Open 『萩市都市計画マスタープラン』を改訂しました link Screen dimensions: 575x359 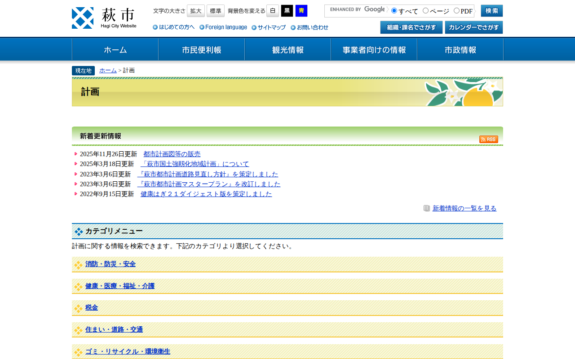coord(209,184)
